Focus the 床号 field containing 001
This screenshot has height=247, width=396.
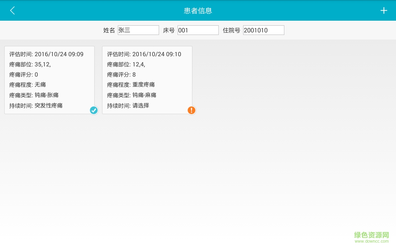click(x=198, y=30)
